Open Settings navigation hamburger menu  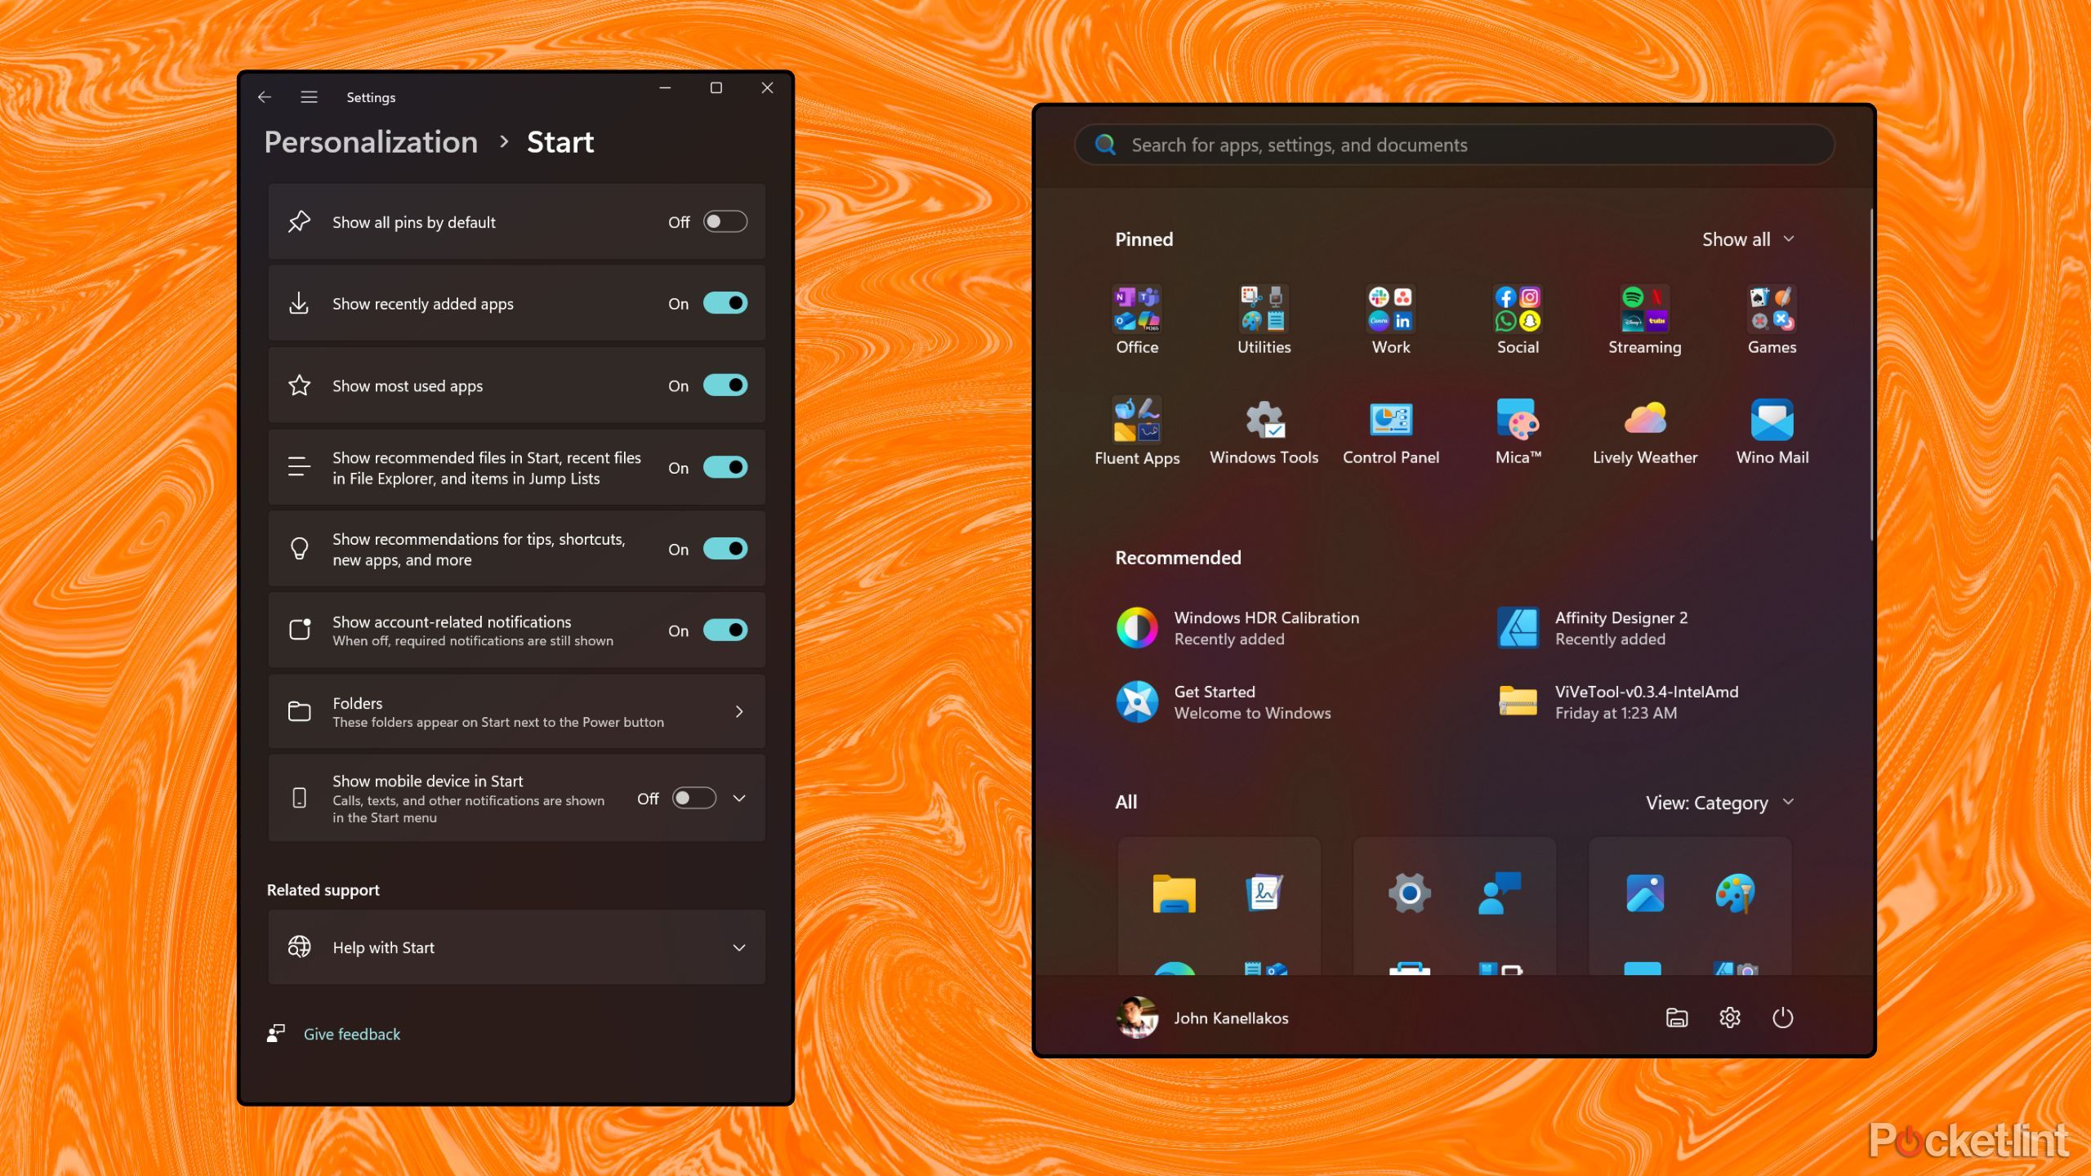pyautogui.click(x=309, y=97)
